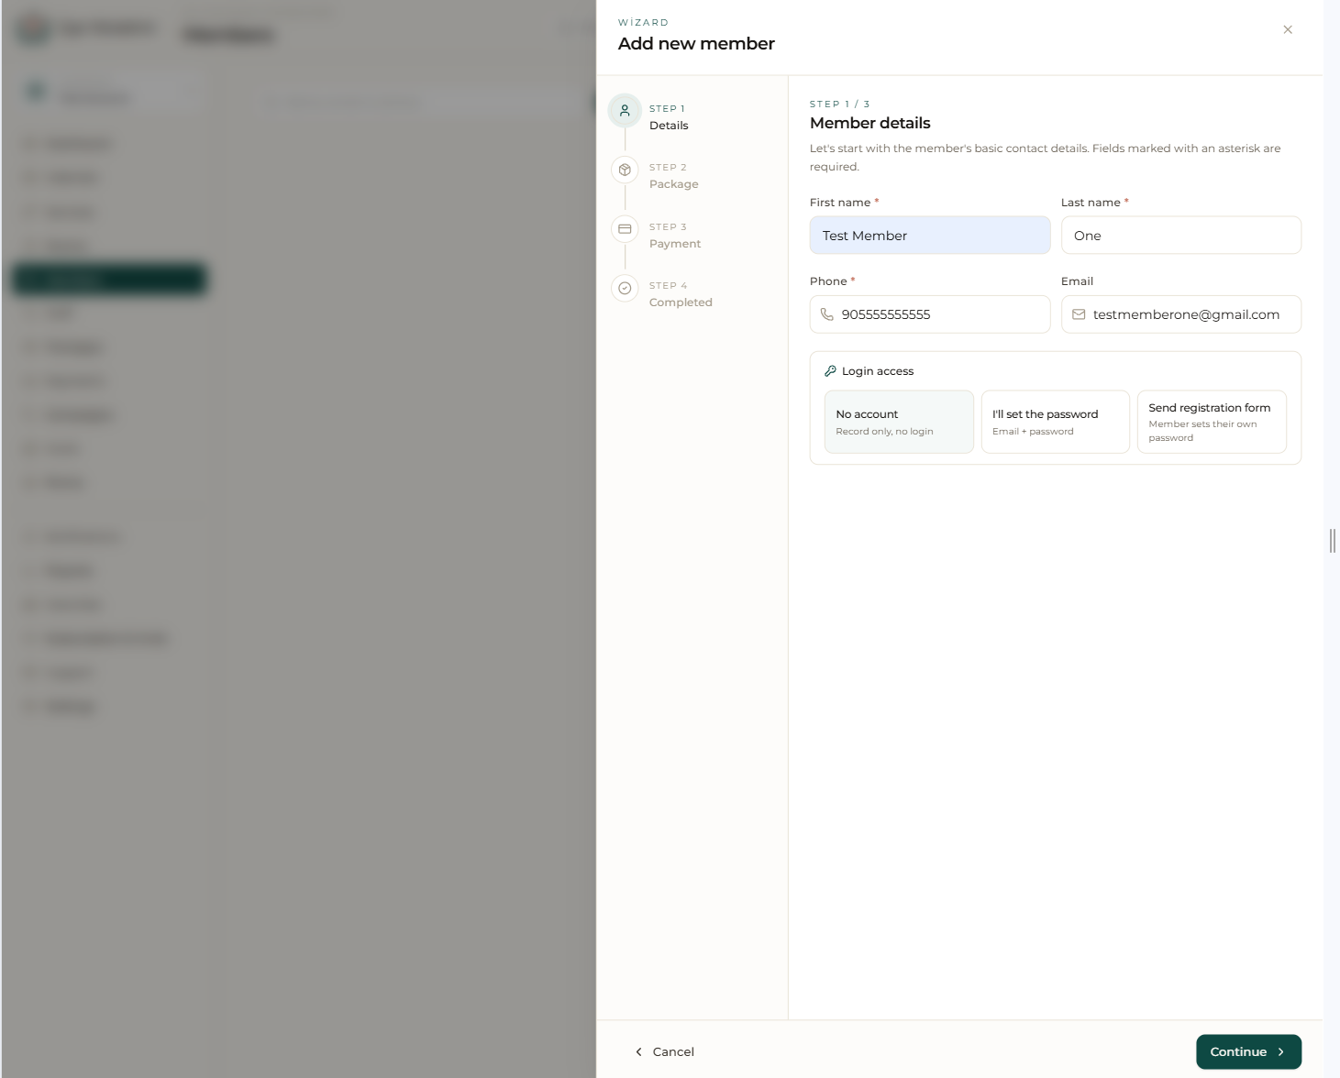Click the Step 3 Payment card icon

pos(625,229)
